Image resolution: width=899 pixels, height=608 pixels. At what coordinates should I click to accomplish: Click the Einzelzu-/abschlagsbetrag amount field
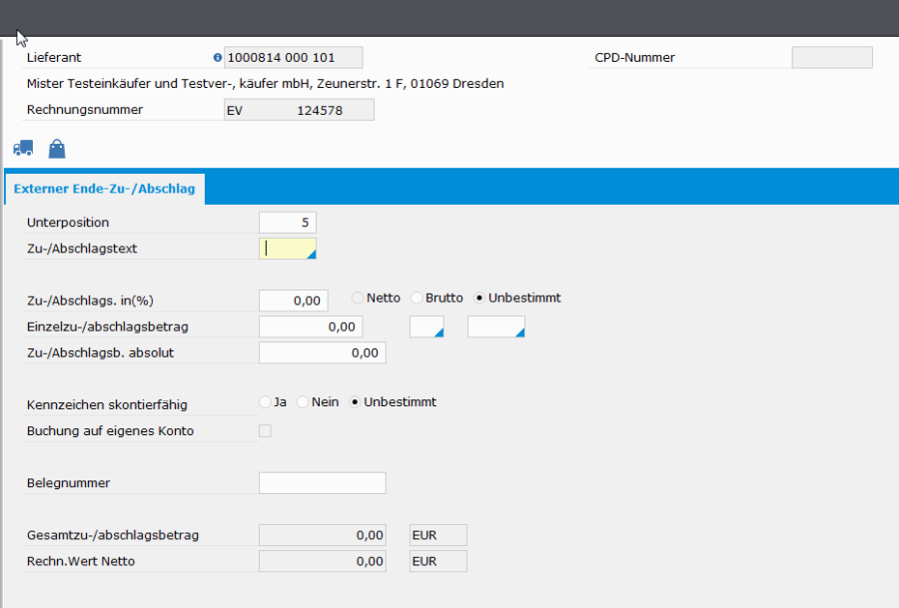click(x=311, y=326)
